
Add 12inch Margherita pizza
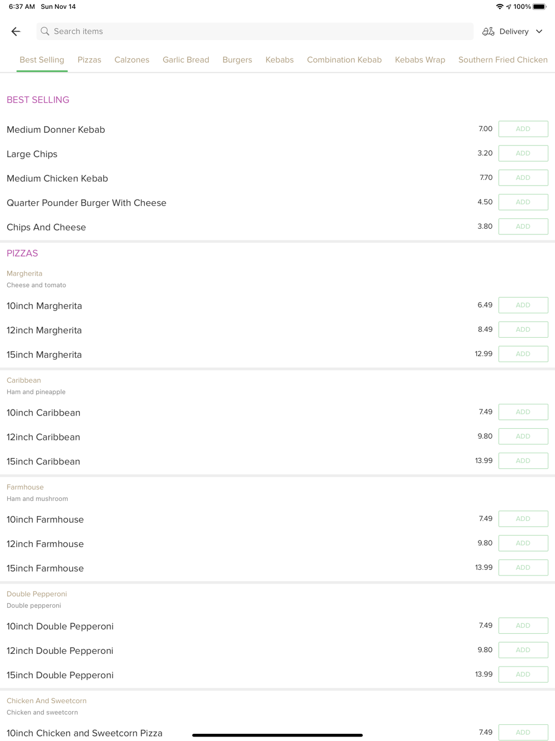point(523,329)
